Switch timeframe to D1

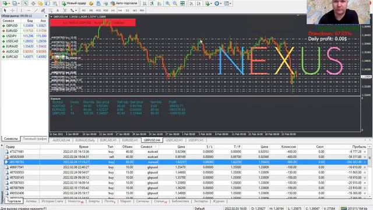pos(128,10)
